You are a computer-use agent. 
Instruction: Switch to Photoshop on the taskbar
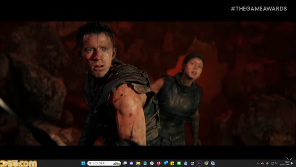(199, 163)
